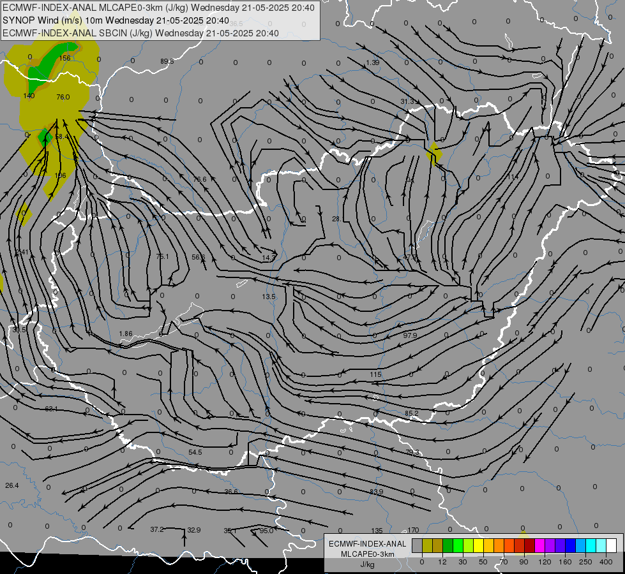Select the '26.4' map value
625x574 pixels.
click(x=12, y=485)
